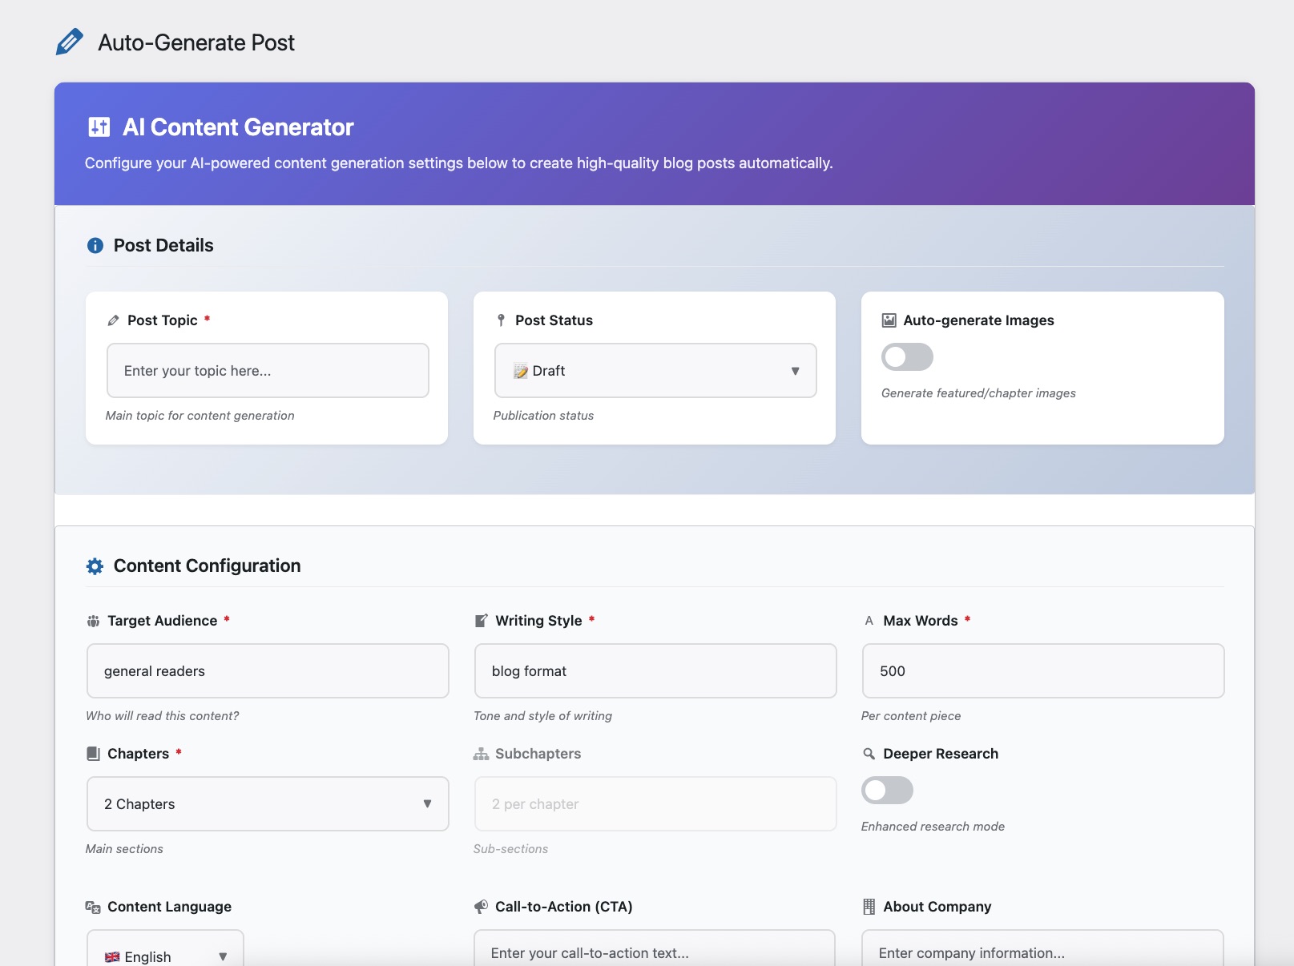
Task: Click the pencil icon beside Auto-Generate Post
Action: point(70,42)
